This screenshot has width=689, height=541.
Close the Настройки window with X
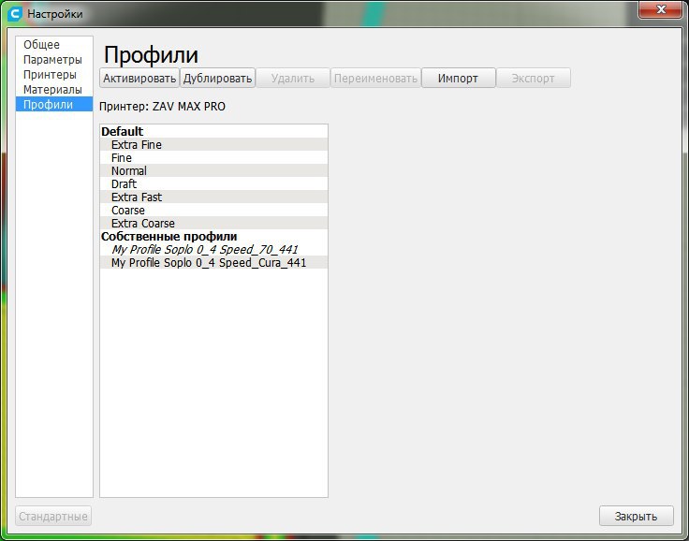(x=661, y=9)
